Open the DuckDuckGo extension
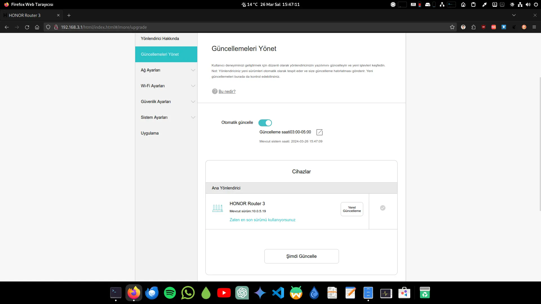 click(x=524, y=27)
